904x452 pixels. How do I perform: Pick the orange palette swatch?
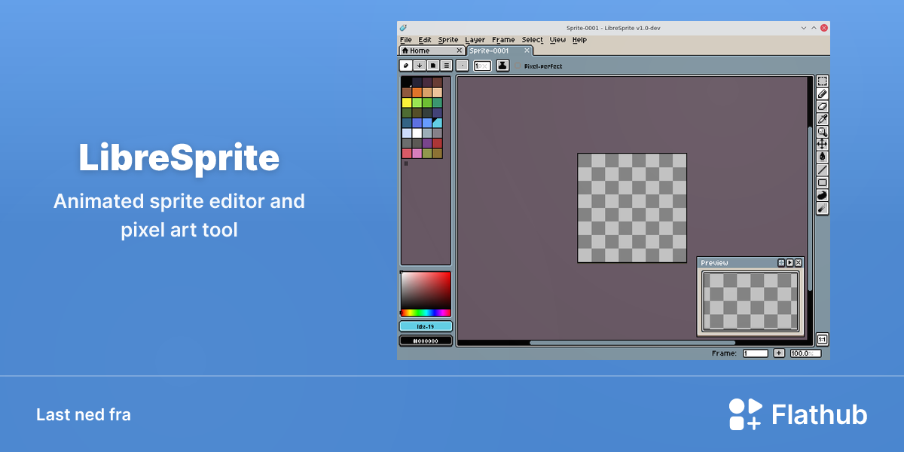[417, 93]
